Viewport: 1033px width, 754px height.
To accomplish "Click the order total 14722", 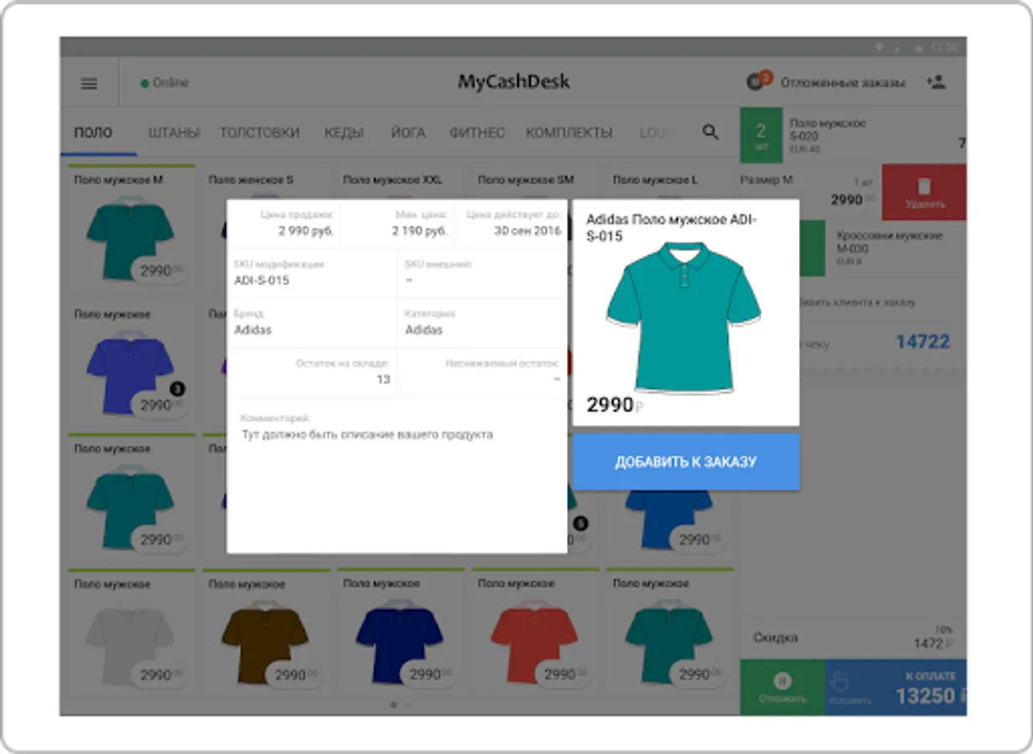I will coord(922,342).
